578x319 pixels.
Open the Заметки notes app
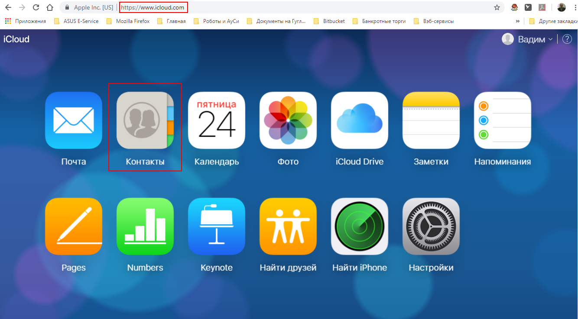431,120
